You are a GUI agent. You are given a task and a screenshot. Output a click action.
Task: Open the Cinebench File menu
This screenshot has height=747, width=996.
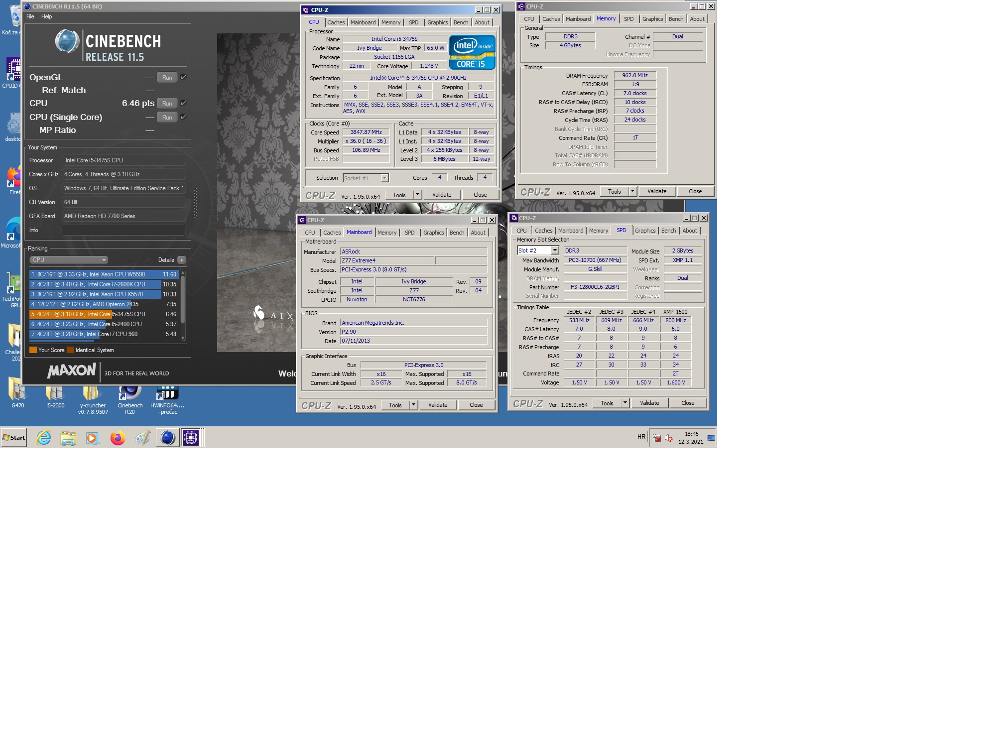[x=30, y=16]
